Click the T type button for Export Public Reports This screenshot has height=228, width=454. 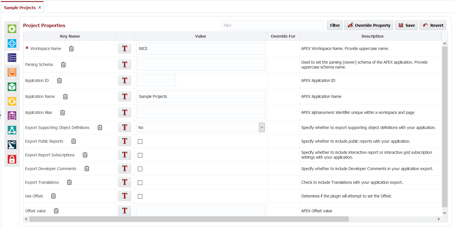tap(125, 141)
